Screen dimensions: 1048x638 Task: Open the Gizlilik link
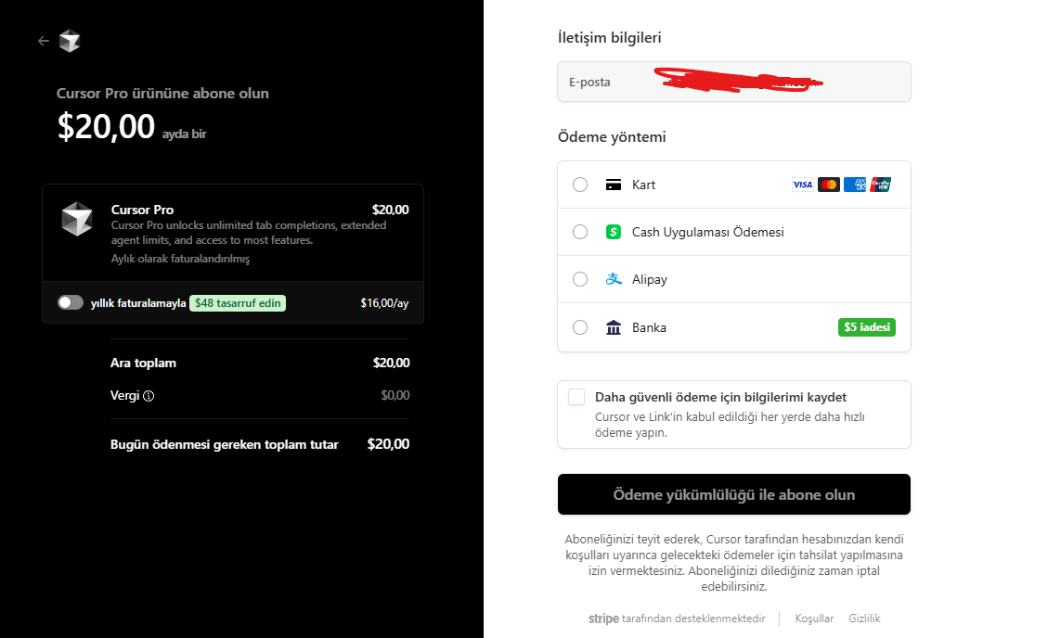click(864, 619)
